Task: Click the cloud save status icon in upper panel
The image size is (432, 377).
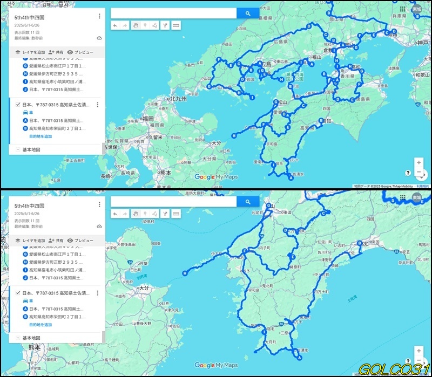Action: (99, 38)
